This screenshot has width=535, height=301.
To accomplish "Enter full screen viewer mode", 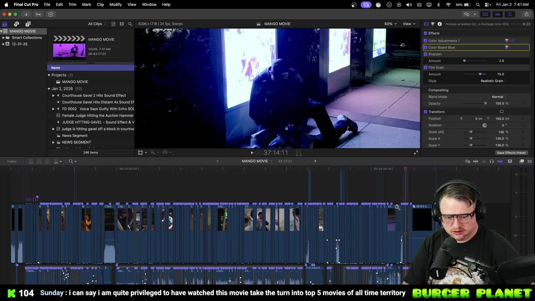I will (416, 153).
